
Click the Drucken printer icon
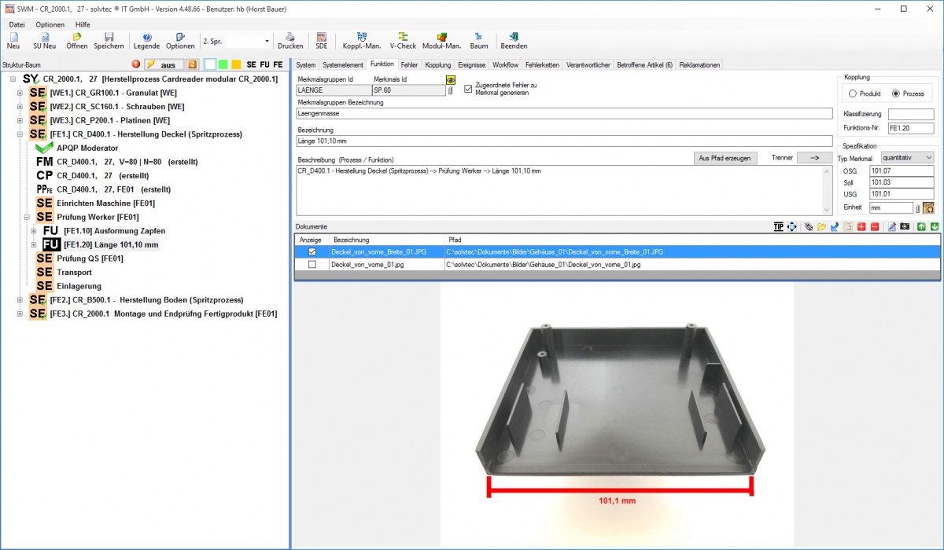pos(290,41)
